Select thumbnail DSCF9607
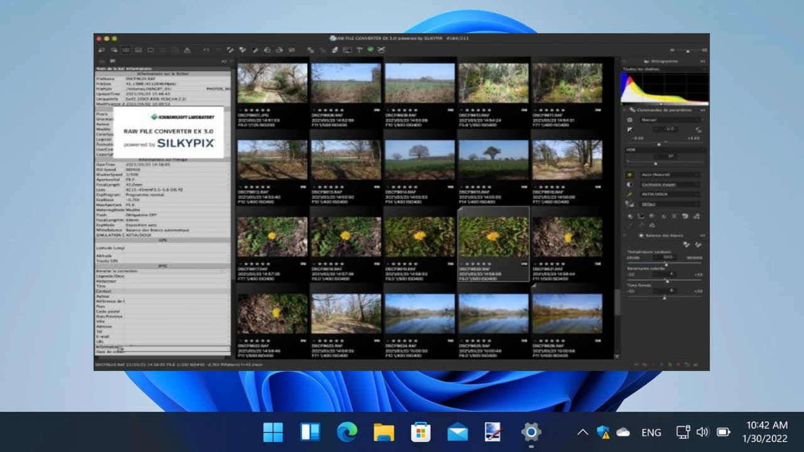The width and height of the screenshot is (804, 452). pyautogui.click(x=273, y=83)
